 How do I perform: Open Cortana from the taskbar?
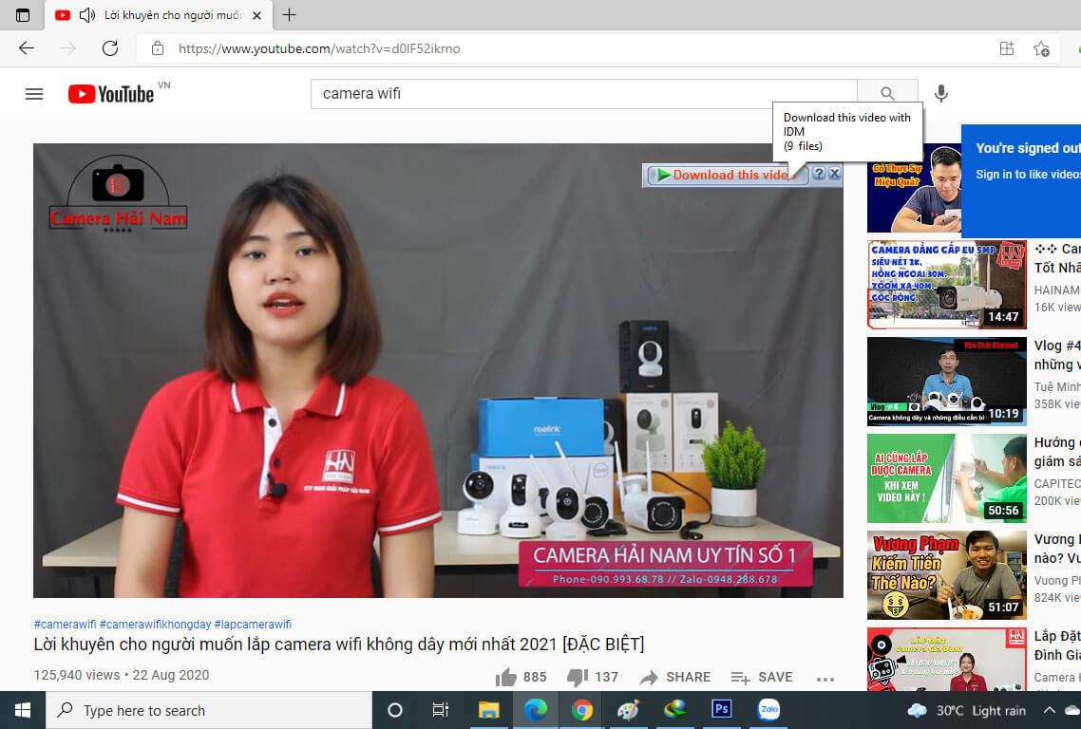(x=395, y=710)
